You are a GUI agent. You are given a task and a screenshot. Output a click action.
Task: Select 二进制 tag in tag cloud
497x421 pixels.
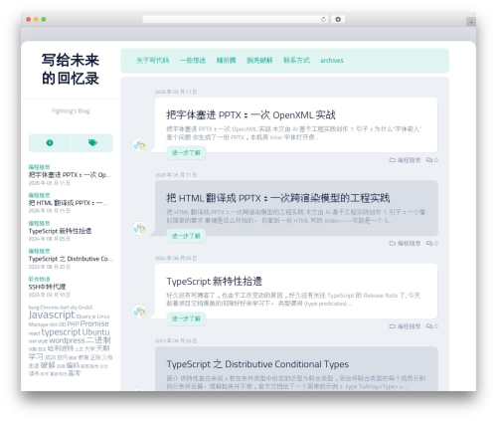coord(98,340)
